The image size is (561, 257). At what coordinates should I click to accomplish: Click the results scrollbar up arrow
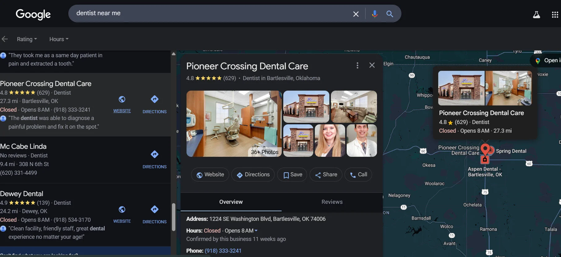[x=173, y=54]
